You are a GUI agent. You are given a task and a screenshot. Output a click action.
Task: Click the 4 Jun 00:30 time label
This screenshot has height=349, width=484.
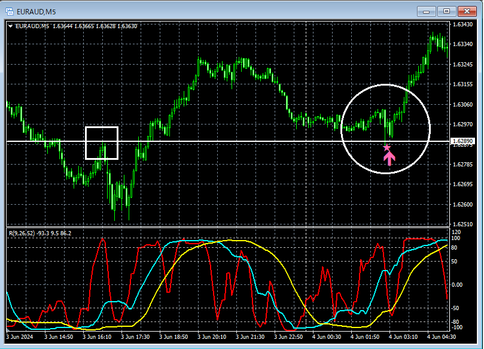[x=327, y=336]
